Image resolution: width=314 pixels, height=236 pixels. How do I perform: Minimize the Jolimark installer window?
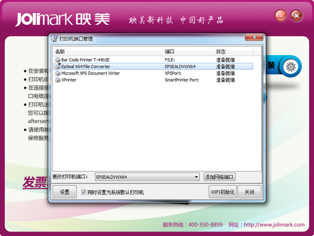(281, 16)
